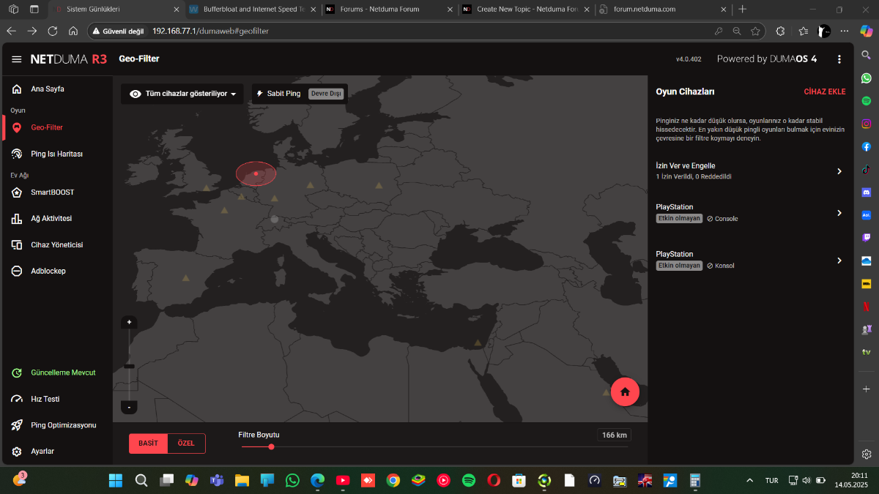Click Güncelleme Mevcut update link
The width and height of the screenshot is (879, 494).
(63, 373)
